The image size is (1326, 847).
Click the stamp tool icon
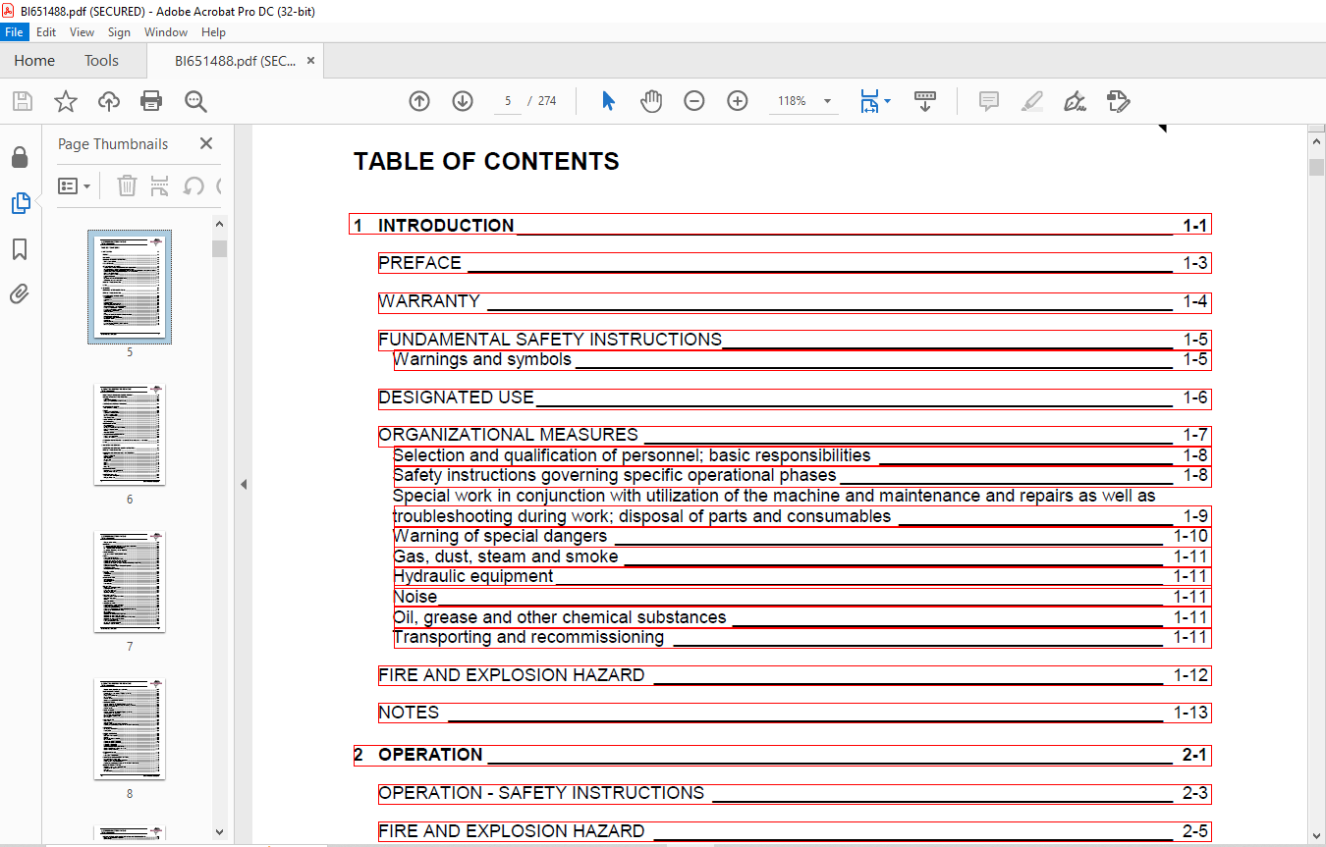pyautogui.click(x=1118, y=101)
